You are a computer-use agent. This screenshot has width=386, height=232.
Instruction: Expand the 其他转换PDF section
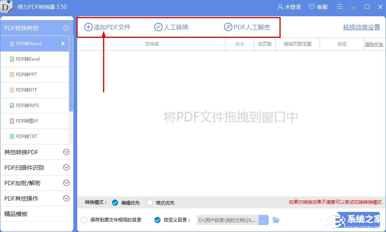(x=37, y=152)
